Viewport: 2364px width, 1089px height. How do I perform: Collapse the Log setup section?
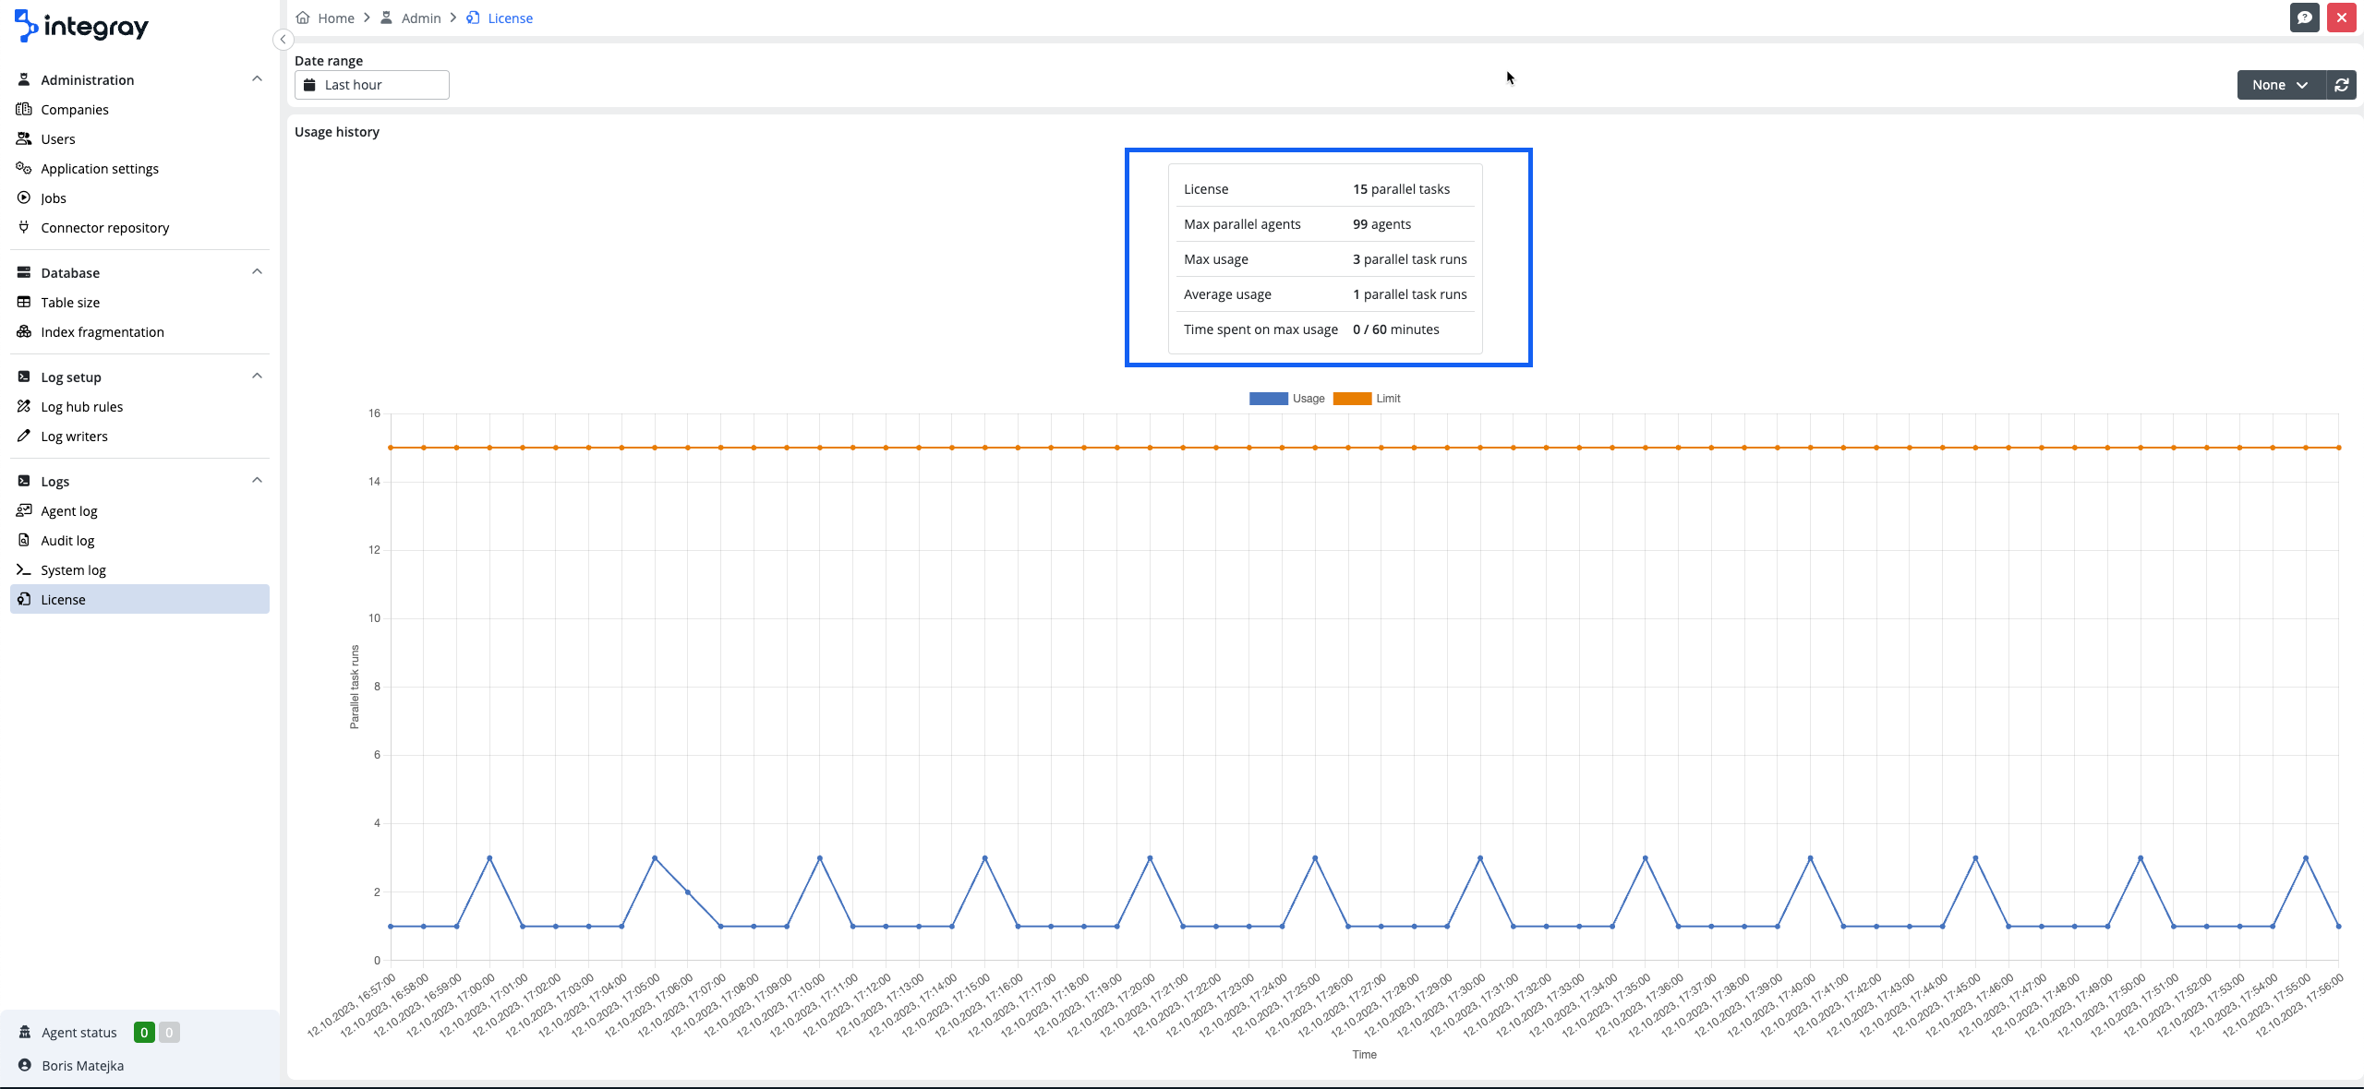point(257,377)
